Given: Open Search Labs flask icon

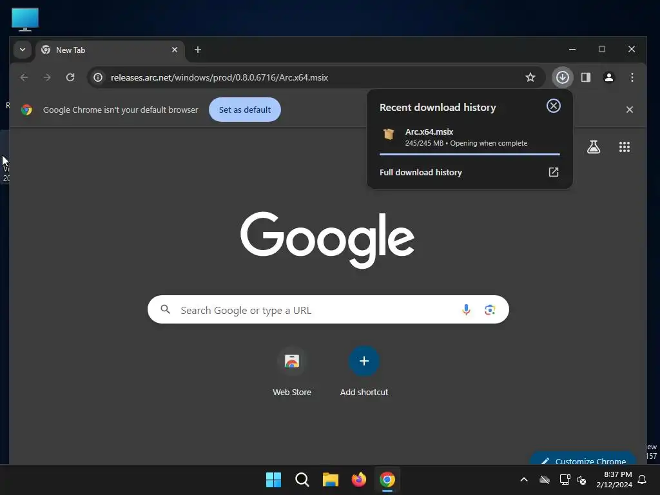Looking at the screenshot, I should tap(594, 147).
